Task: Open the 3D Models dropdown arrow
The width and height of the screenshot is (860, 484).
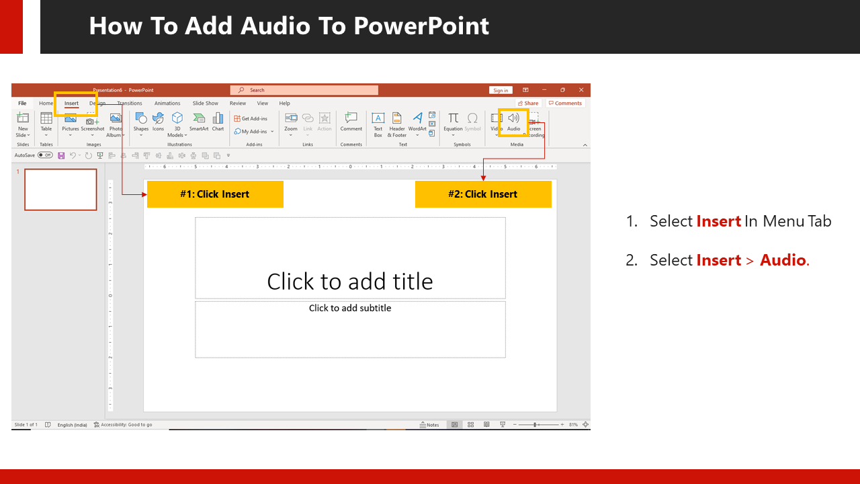Action: [x=187, y=135]
